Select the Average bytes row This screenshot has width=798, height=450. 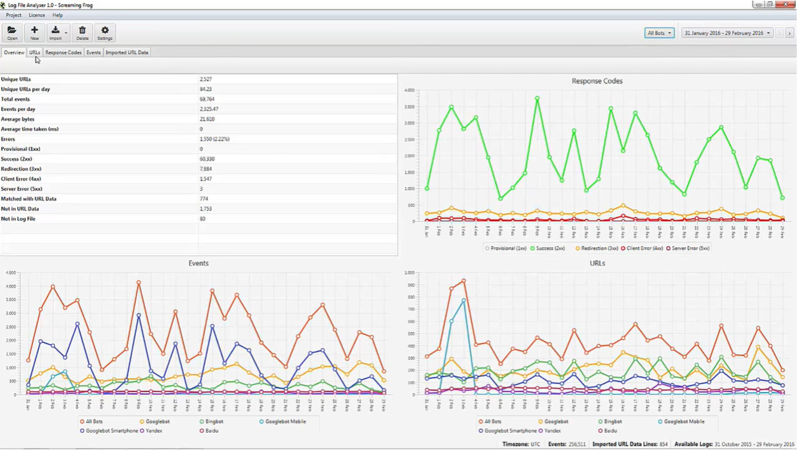(x=199, y=119)
